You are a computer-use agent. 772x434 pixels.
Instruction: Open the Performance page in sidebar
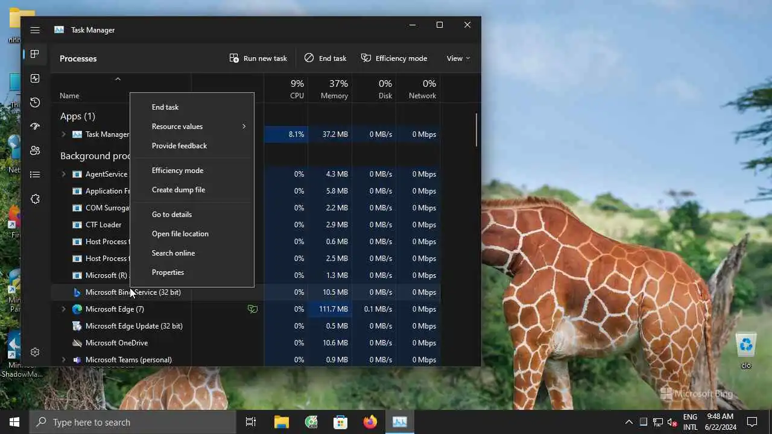pos(35,78)
